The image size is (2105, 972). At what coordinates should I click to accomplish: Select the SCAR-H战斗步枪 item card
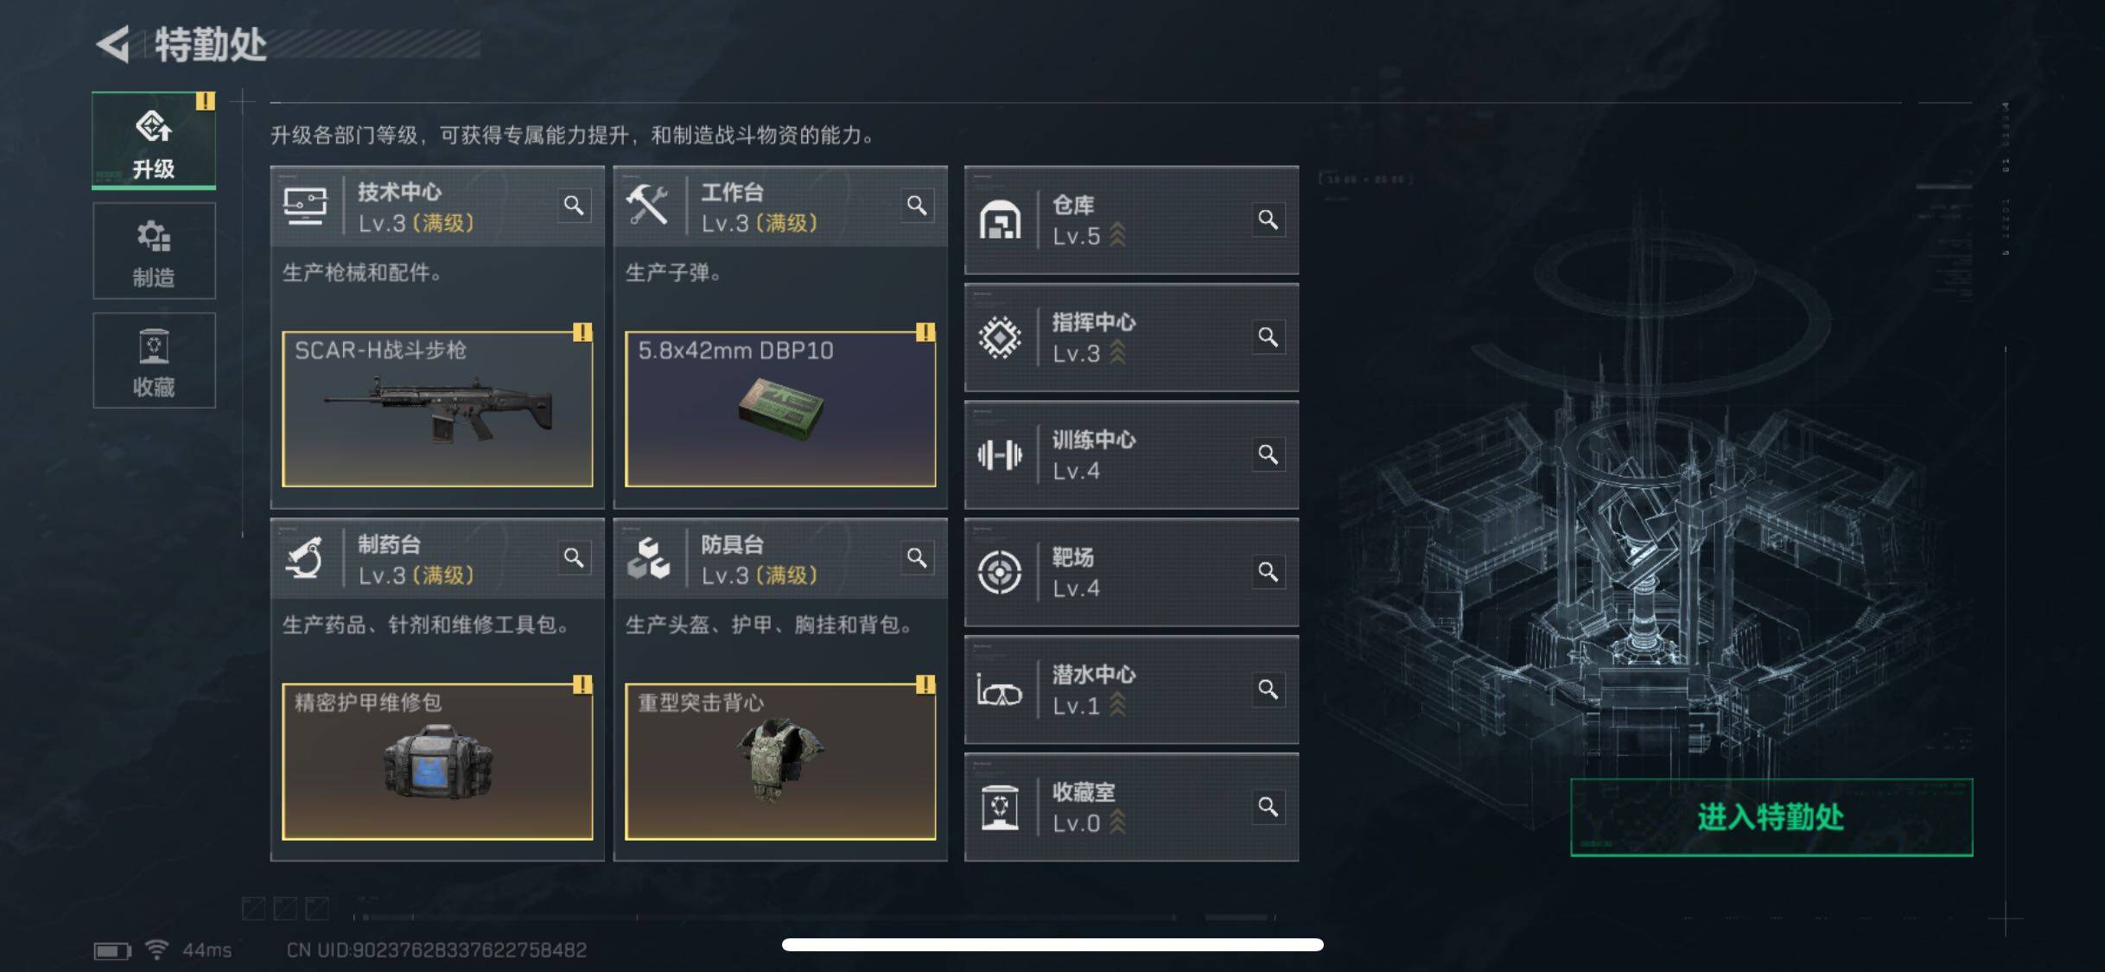pos(437,409)
